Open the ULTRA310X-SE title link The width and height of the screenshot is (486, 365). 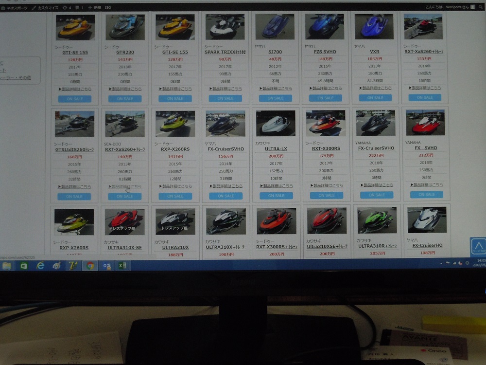tap(124, 248)
